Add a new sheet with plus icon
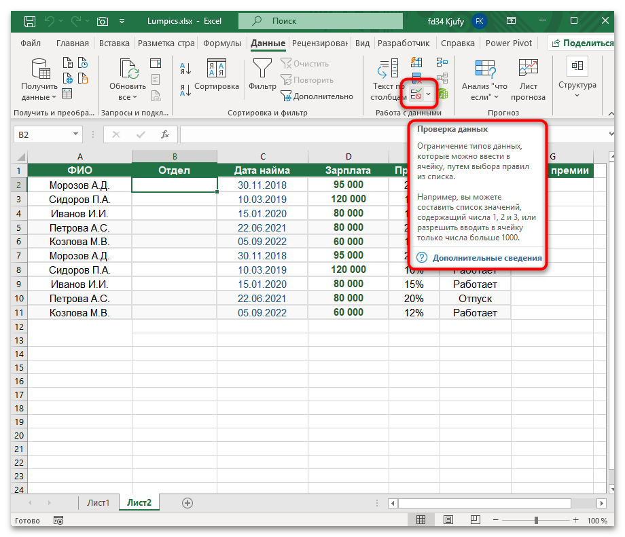 coord(187,503)
